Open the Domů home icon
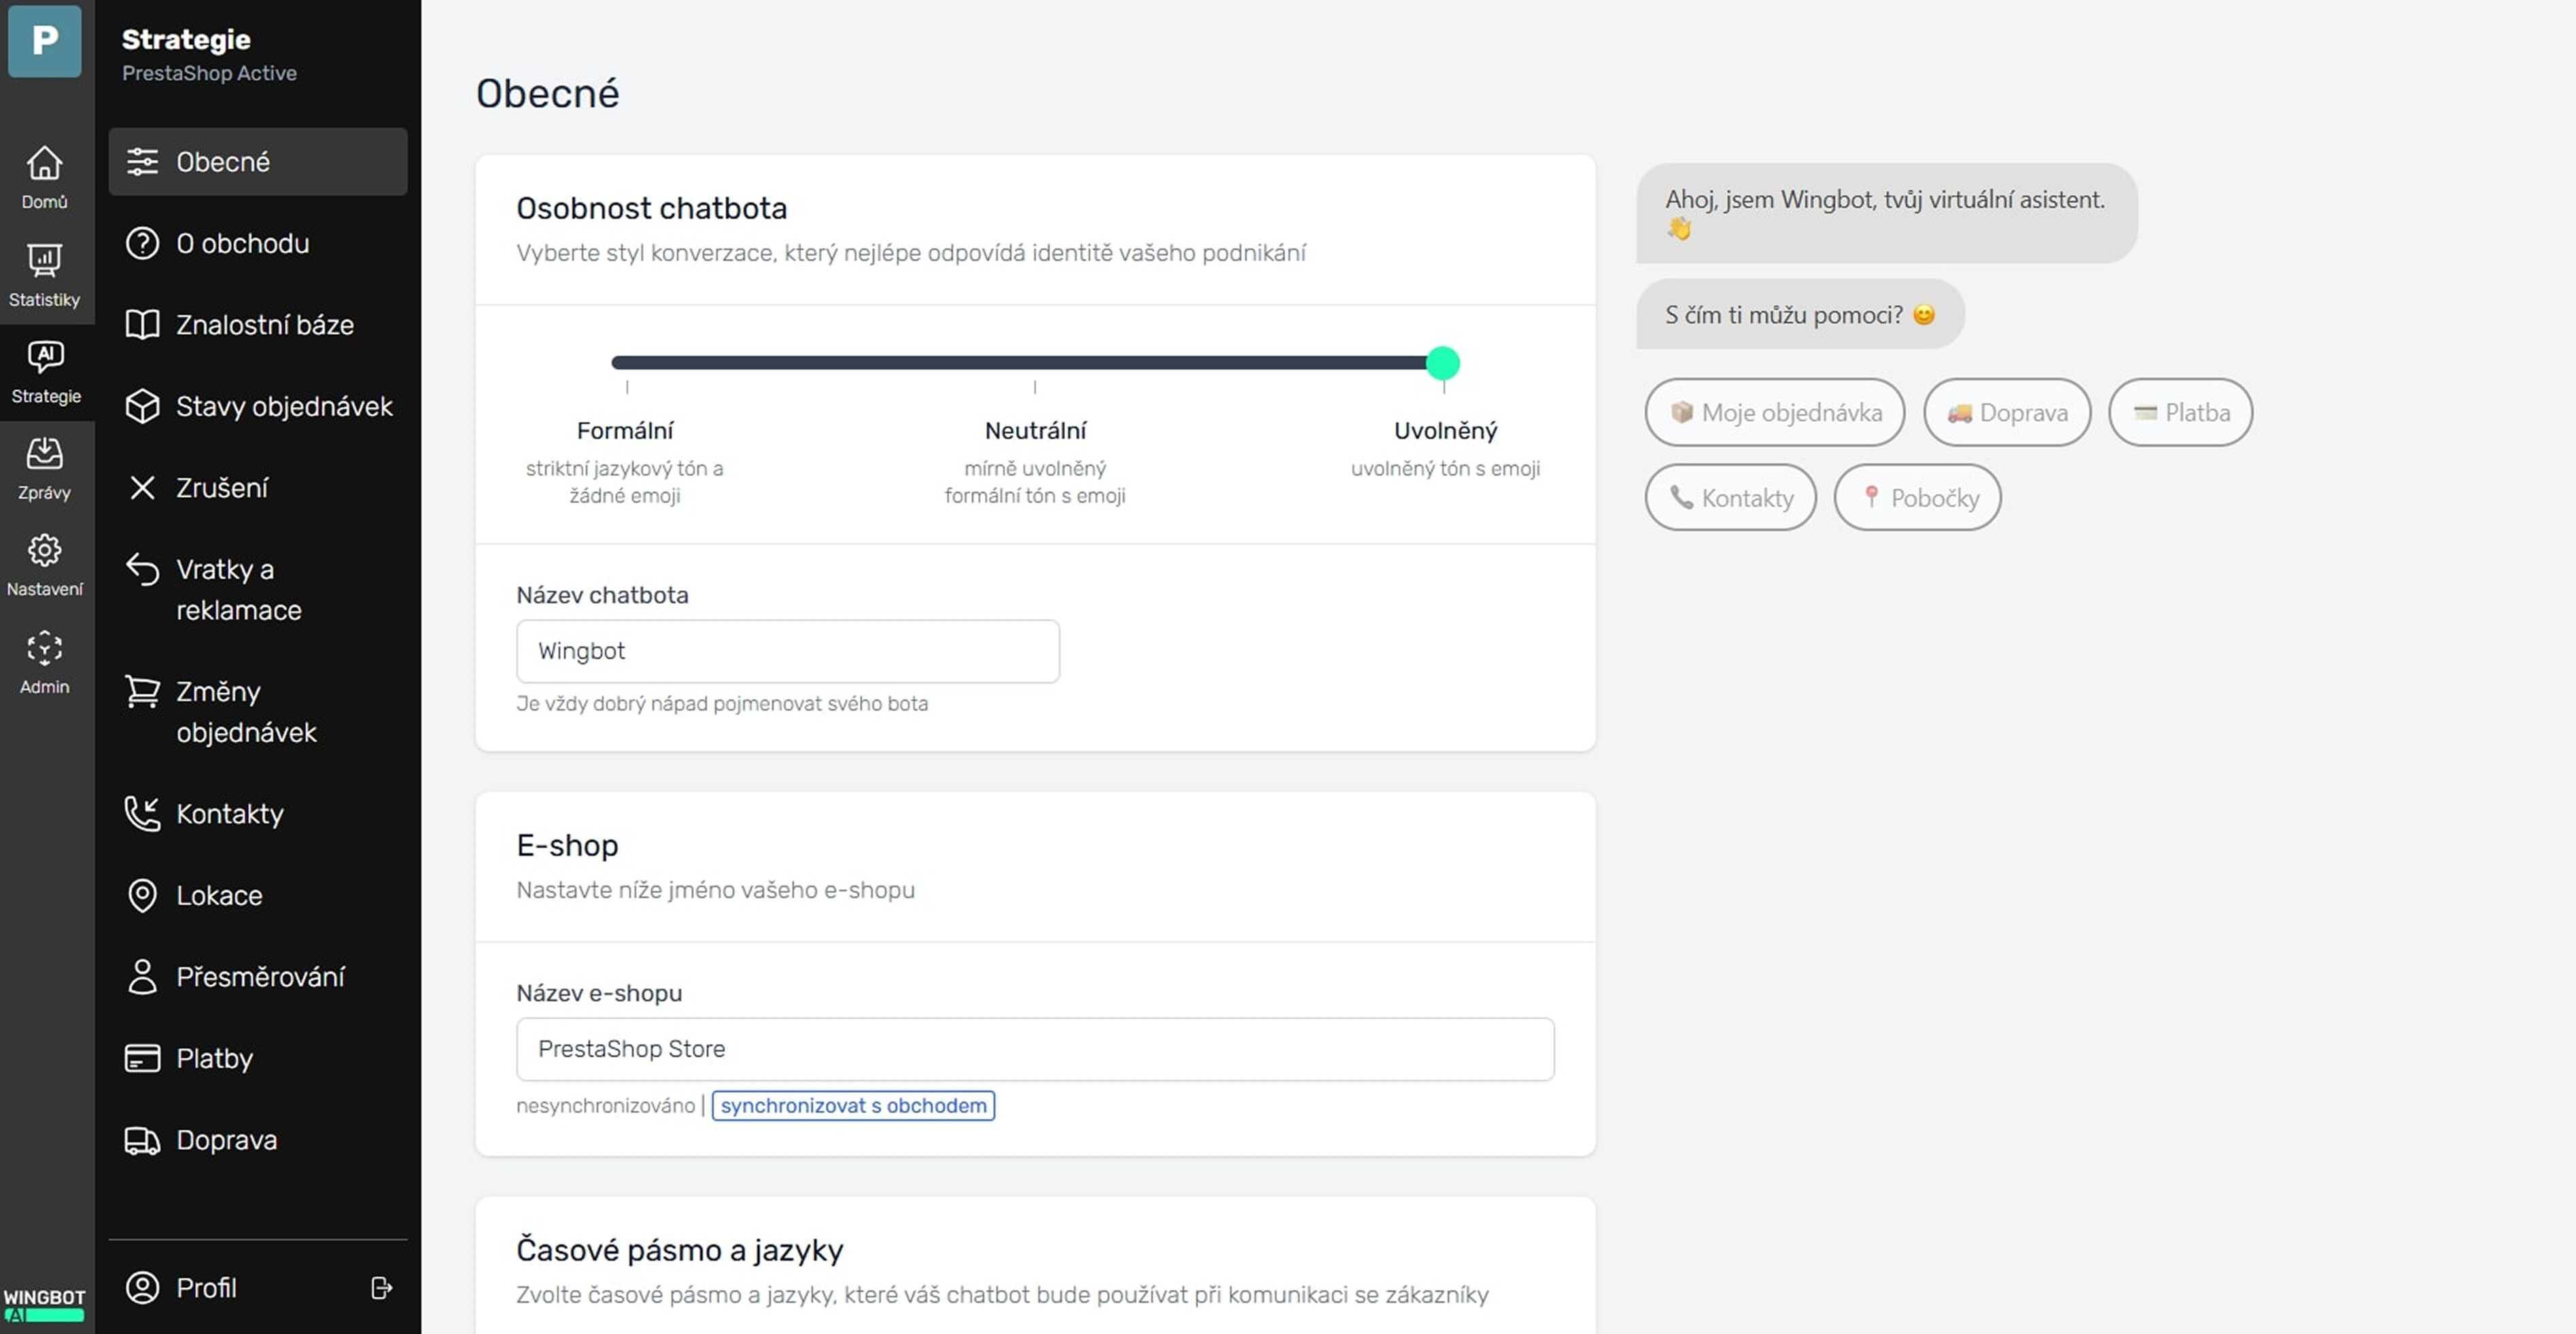Viewport: 2576px width, 1334px height. click(44, 176)
